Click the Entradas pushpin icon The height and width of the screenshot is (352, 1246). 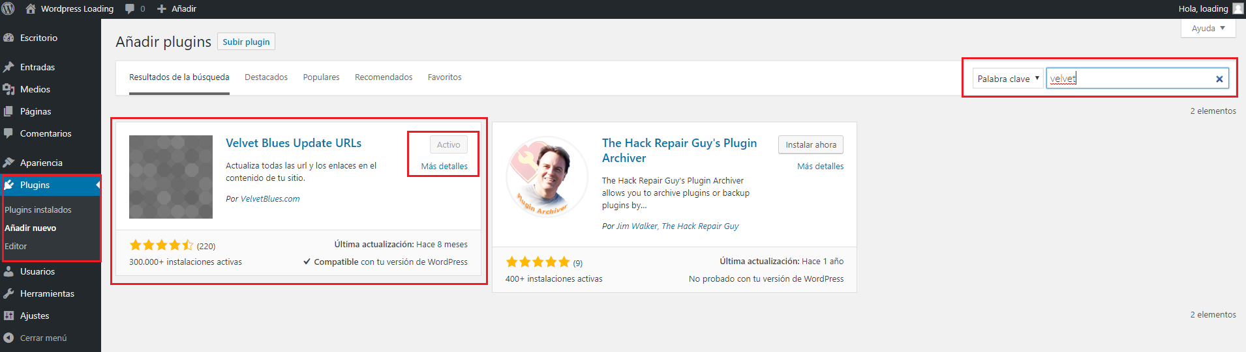pos(9,67)
